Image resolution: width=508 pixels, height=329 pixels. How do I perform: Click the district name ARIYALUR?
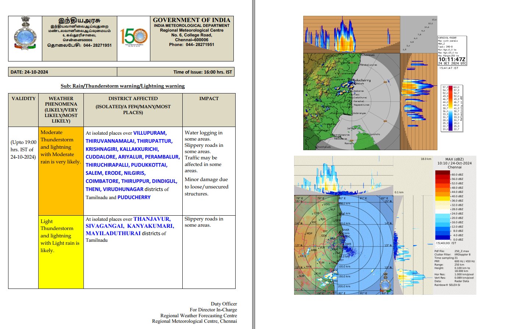click(x=130, y=157)
